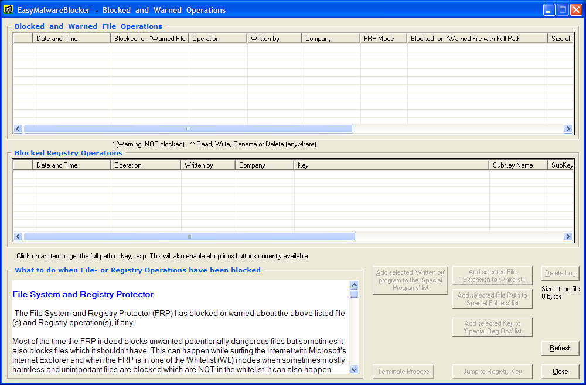The height and width of the screenshot is (385, 586).
Task: Click horizontal scrollbar thumb of file operations table
Action: tap(188, 128)
